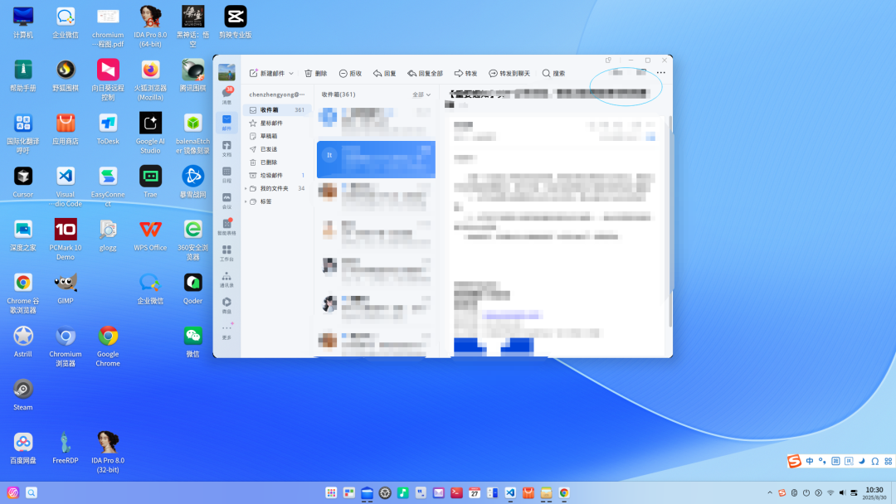Image resolution: width=896 pixels, height=504 pixels.
Task: Click the 删除 delete toolbar button
Action: [316, 73]
